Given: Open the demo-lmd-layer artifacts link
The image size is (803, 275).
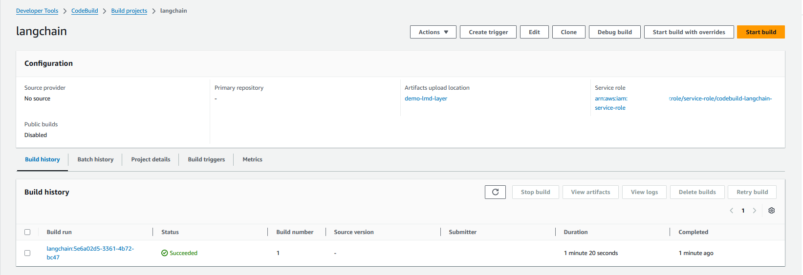Looking at the screenshot, I should point(426,98).
